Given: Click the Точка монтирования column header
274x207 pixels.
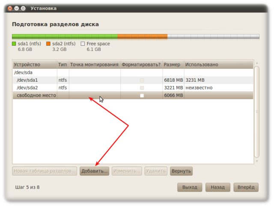Looking at the screenshot, I should coord(94,65).
